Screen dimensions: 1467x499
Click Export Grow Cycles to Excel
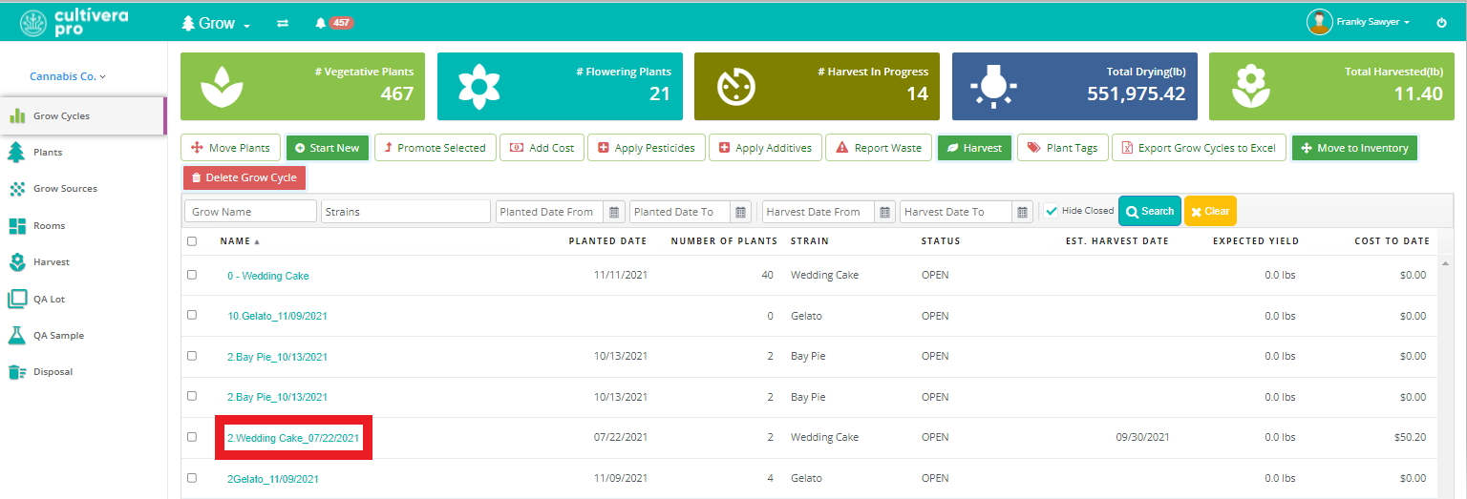coord(1199,148)
